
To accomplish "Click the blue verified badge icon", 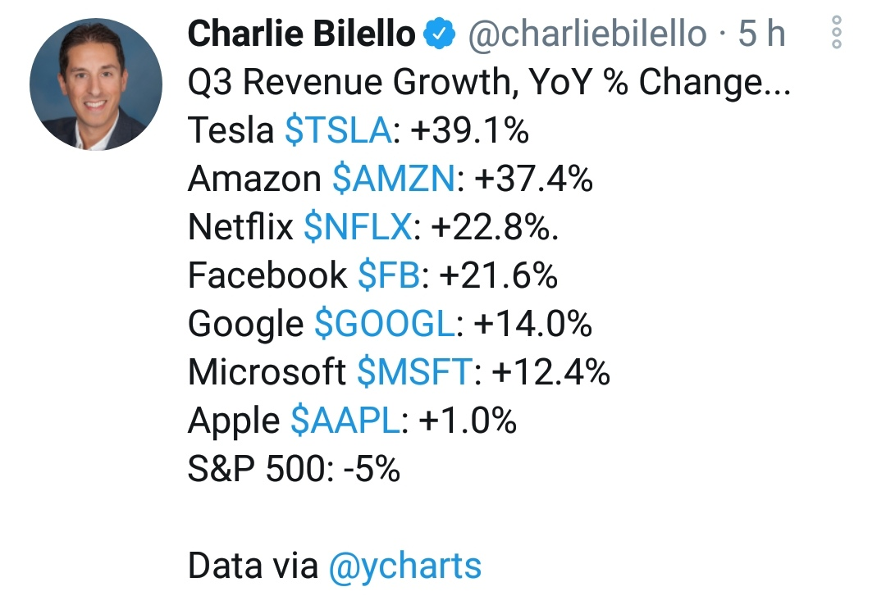I will (440, 34).
